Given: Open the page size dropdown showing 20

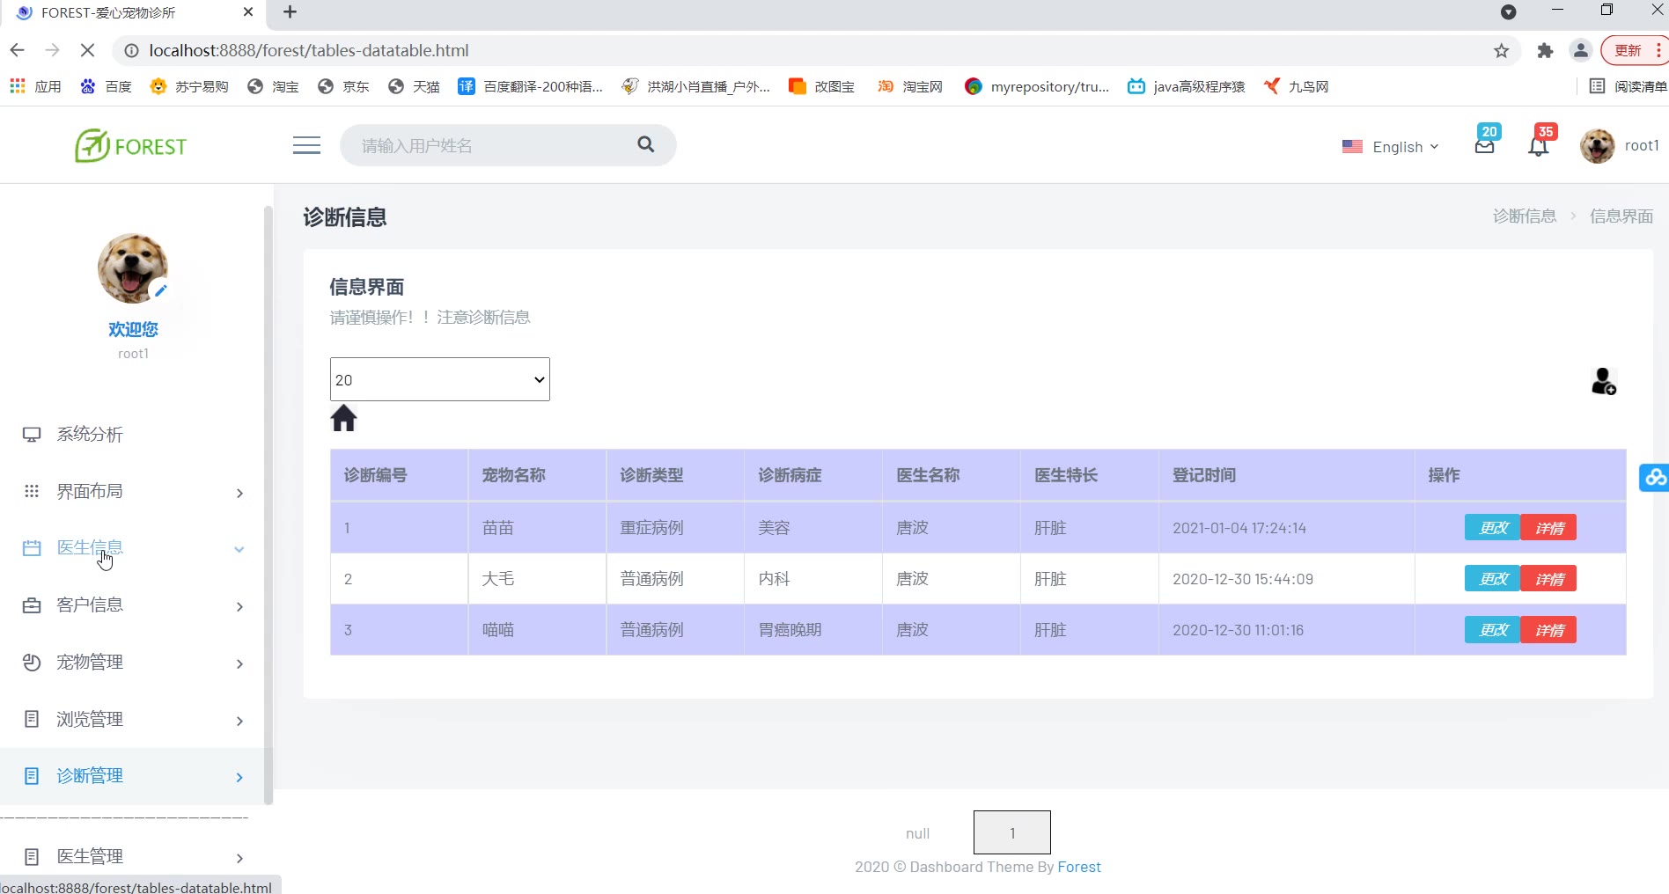Looking at the screenshot, I should click(439, 379).
